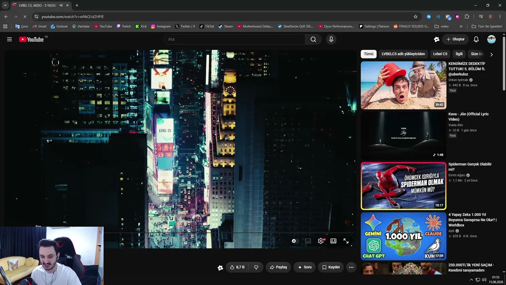Click the Oluştur create button
The height and width of the screenshot is (285, 506).
455,39
